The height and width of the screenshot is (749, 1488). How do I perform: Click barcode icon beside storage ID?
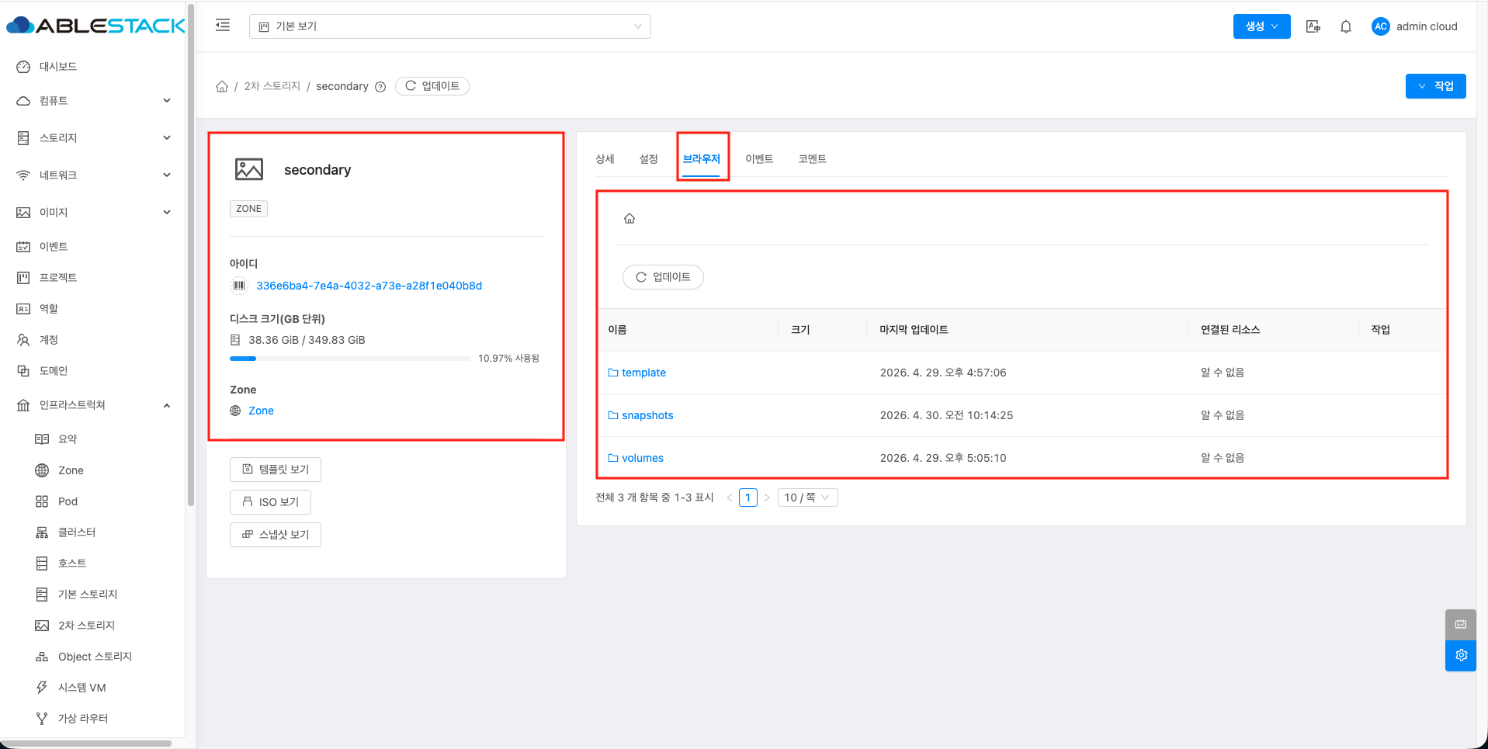click(239, 286)
